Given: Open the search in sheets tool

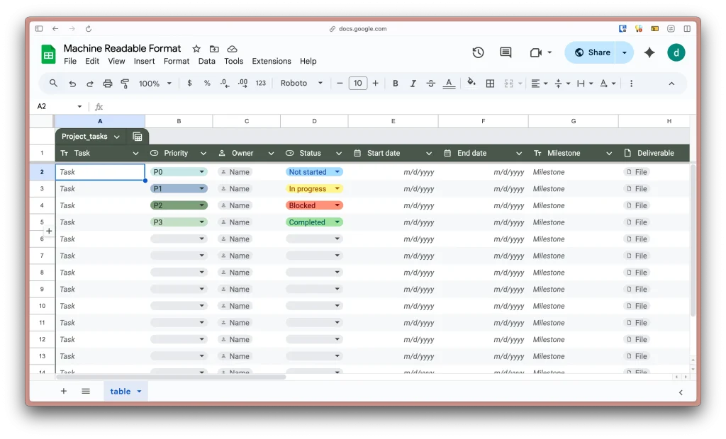Looking at the screenshot, I should (x=53, y=83).
